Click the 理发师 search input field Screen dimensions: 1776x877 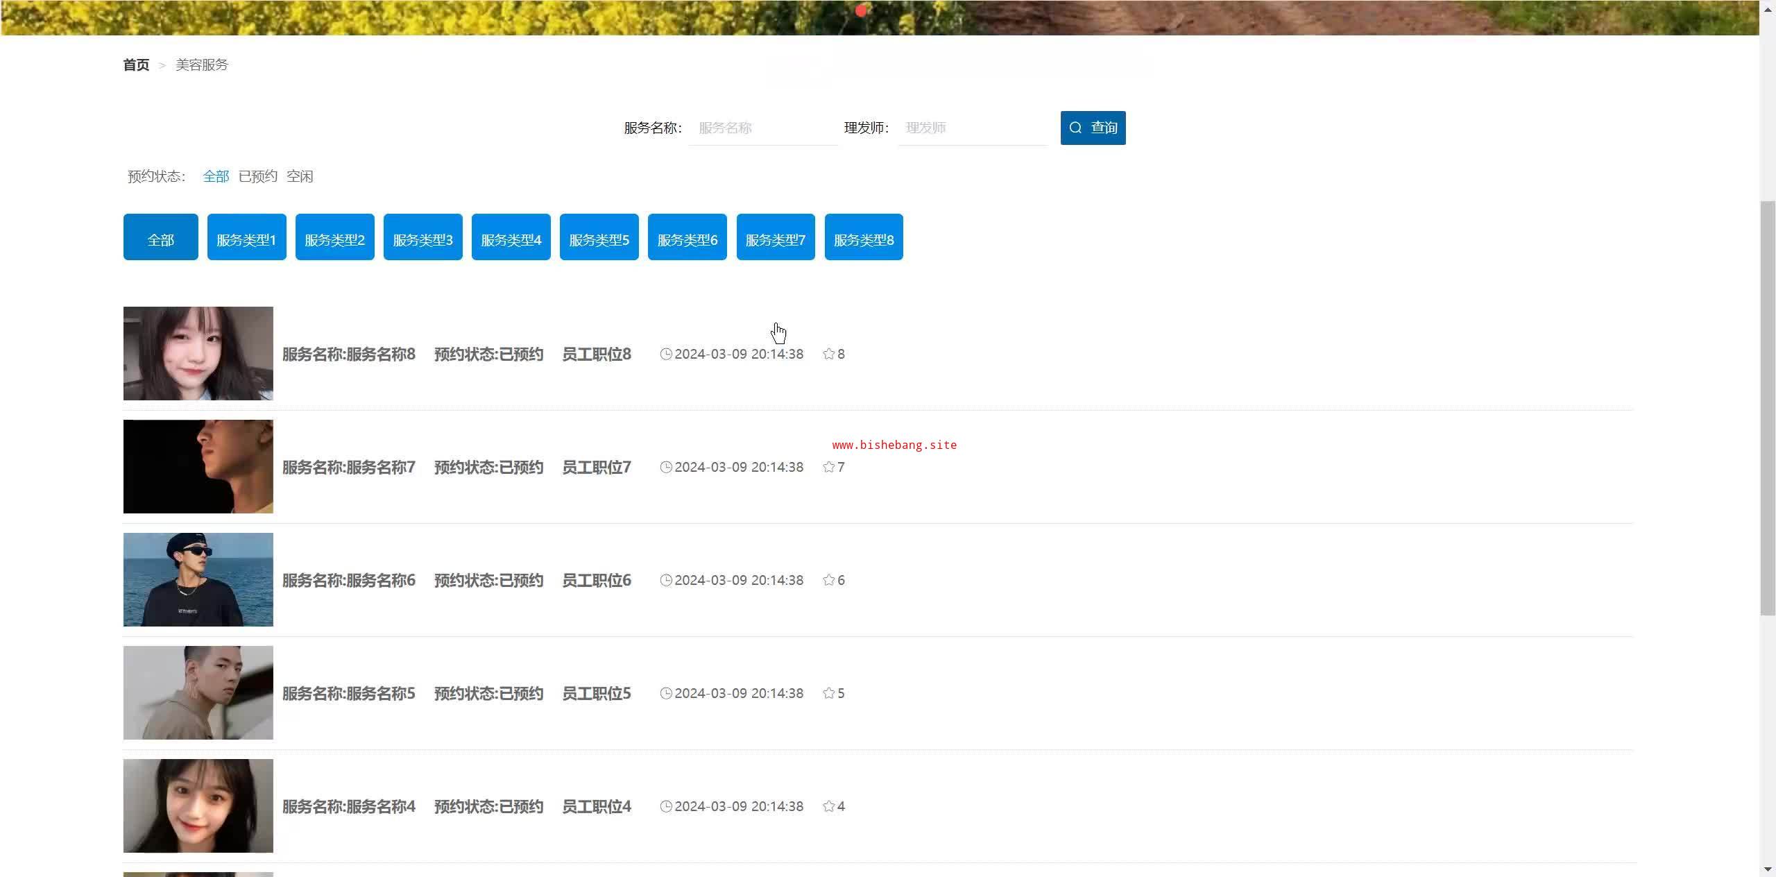972,128
